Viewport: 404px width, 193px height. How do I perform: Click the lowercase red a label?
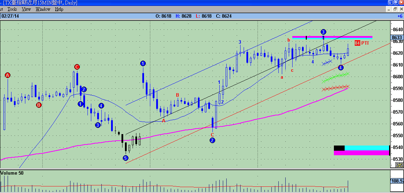(x=281, y=77)
